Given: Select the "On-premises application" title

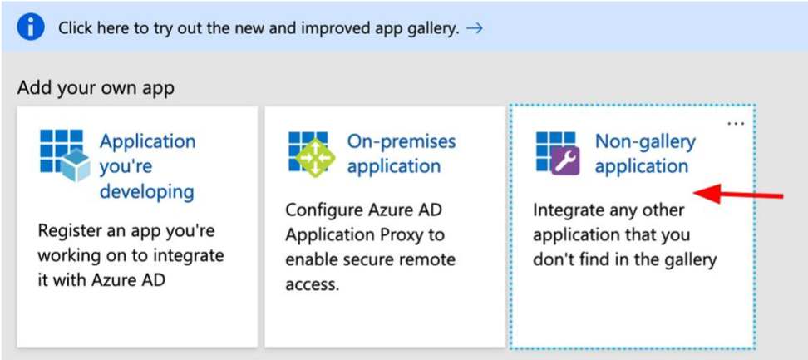Looking at the screenshot, I should pyautogui.click(x=401, y=154).
